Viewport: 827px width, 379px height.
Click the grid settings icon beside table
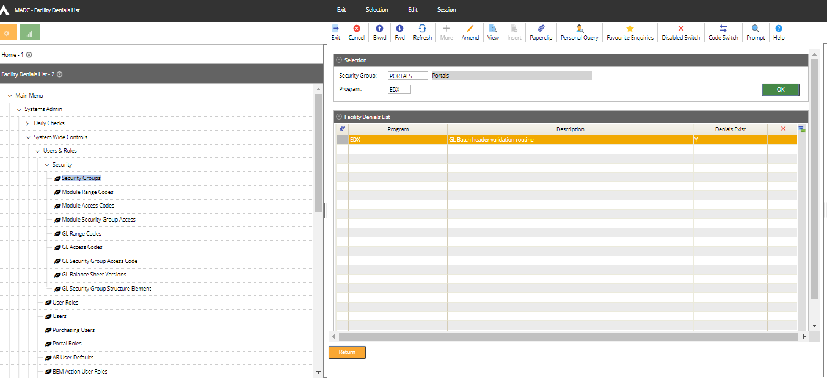pos(802,129)
